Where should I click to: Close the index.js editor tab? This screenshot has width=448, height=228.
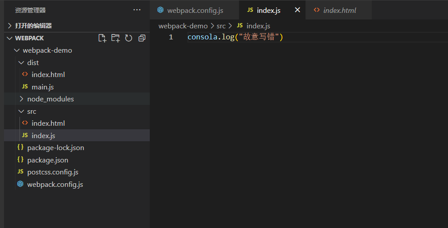coord(297,10)
